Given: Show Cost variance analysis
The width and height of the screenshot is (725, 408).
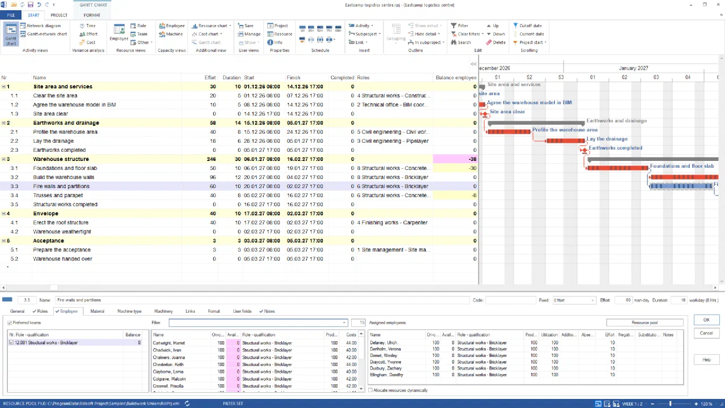Looking at the screenshot, I should [87, 42].
